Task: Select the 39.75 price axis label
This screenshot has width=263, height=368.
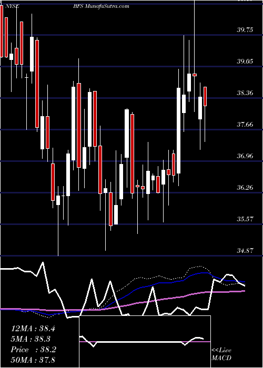Action: [245, 30]
